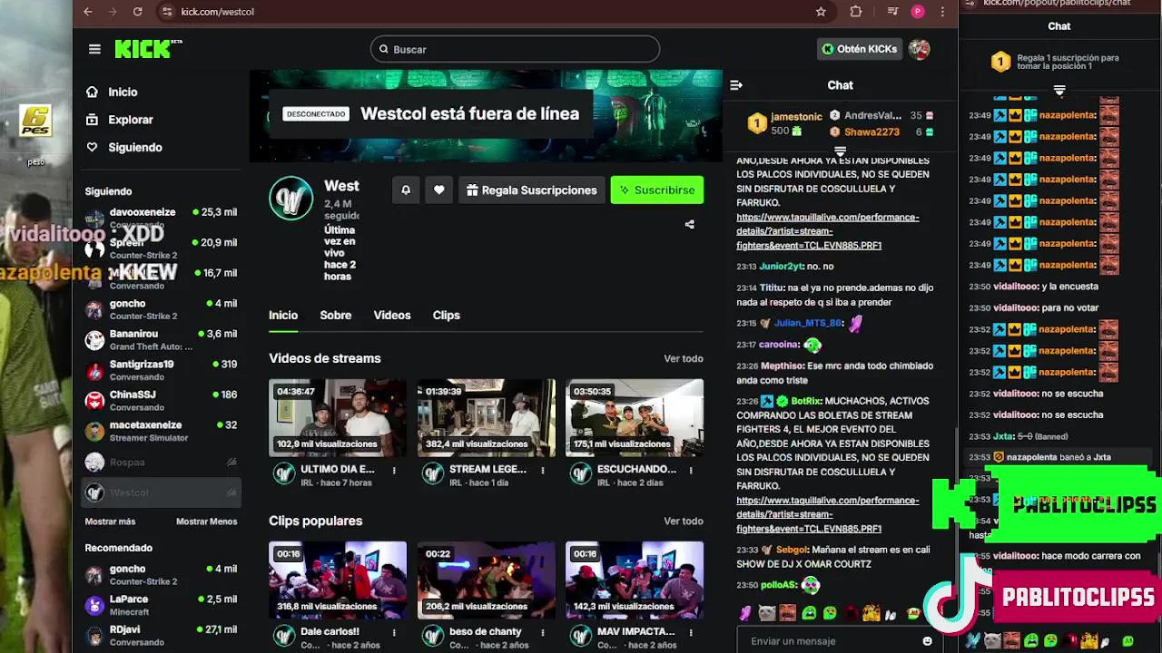
Task: Open the taquillalive link in the second BotRix message
Action: tap(827, 514)
